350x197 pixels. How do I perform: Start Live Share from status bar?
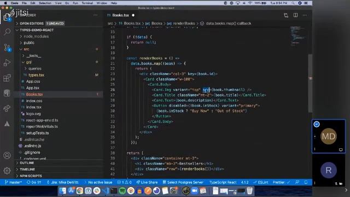(147, 182)
